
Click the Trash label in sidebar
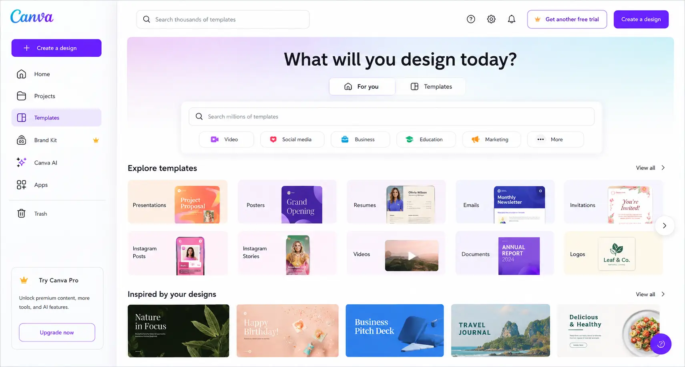click(40, 214)
